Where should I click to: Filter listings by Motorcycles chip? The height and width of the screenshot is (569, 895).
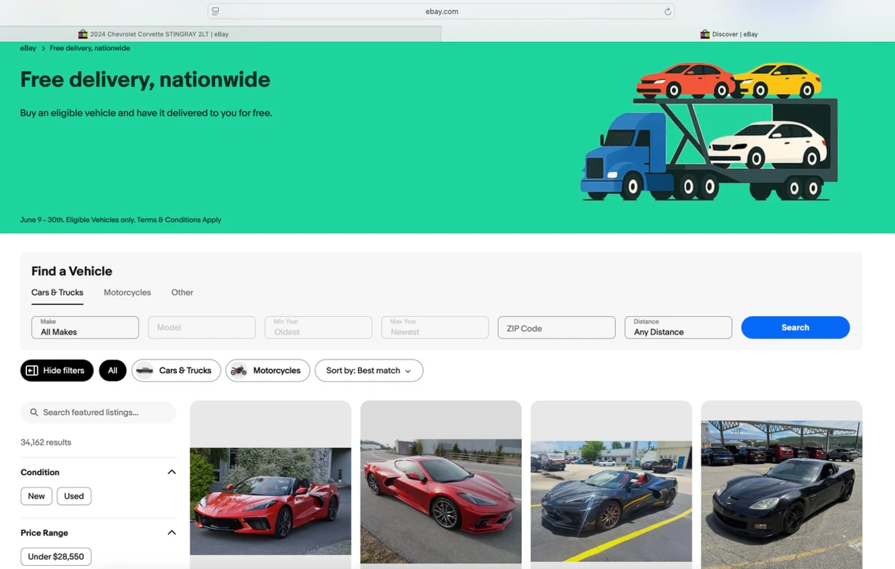[268, 371]
